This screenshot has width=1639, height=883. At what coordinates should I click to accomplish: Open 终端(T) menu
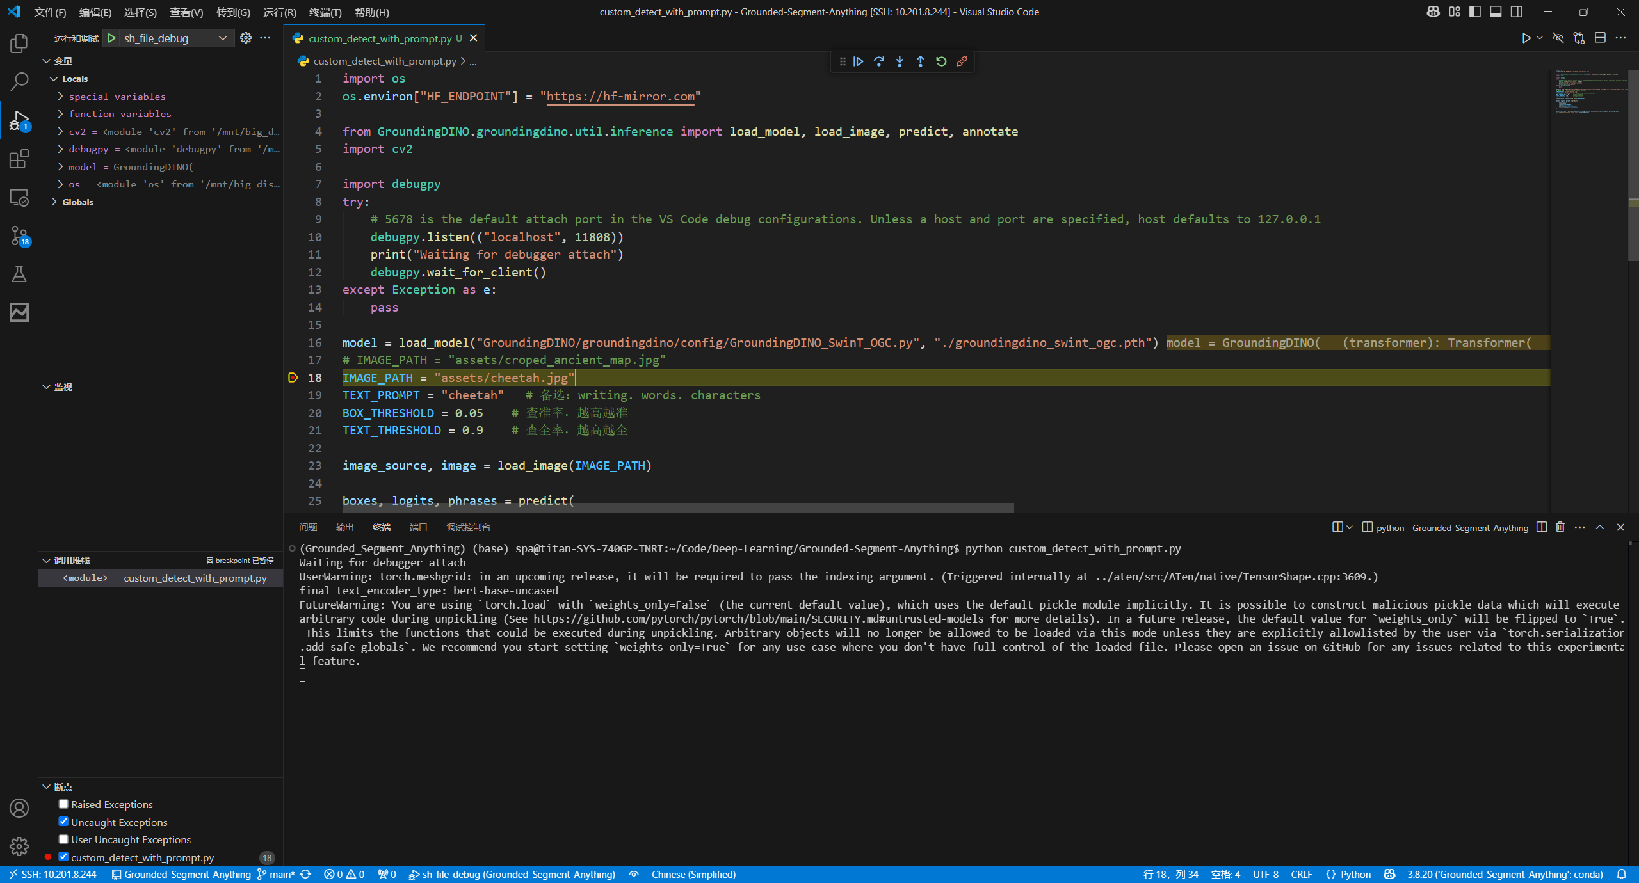pos(325,12)
